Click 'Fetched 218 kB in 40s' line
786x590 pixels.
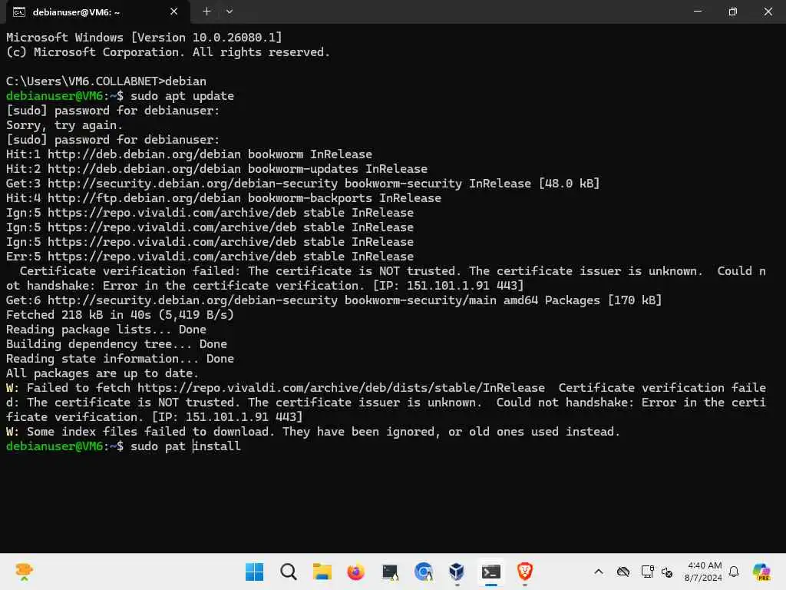point(120,314)
